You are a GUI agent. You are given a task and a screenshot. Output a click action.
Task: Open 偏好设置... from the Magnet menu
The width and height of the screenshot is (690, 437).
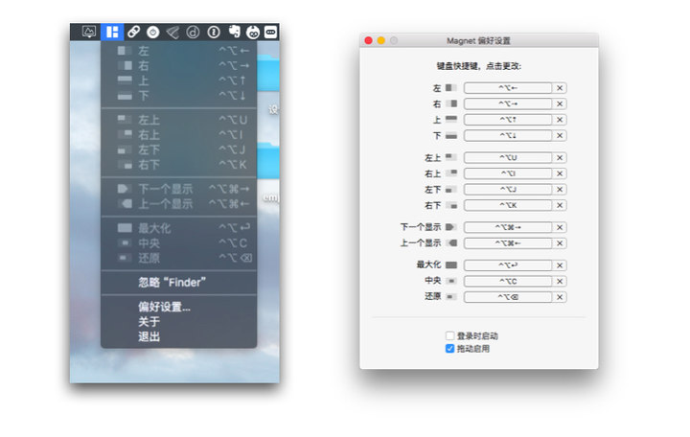(178, 307)
